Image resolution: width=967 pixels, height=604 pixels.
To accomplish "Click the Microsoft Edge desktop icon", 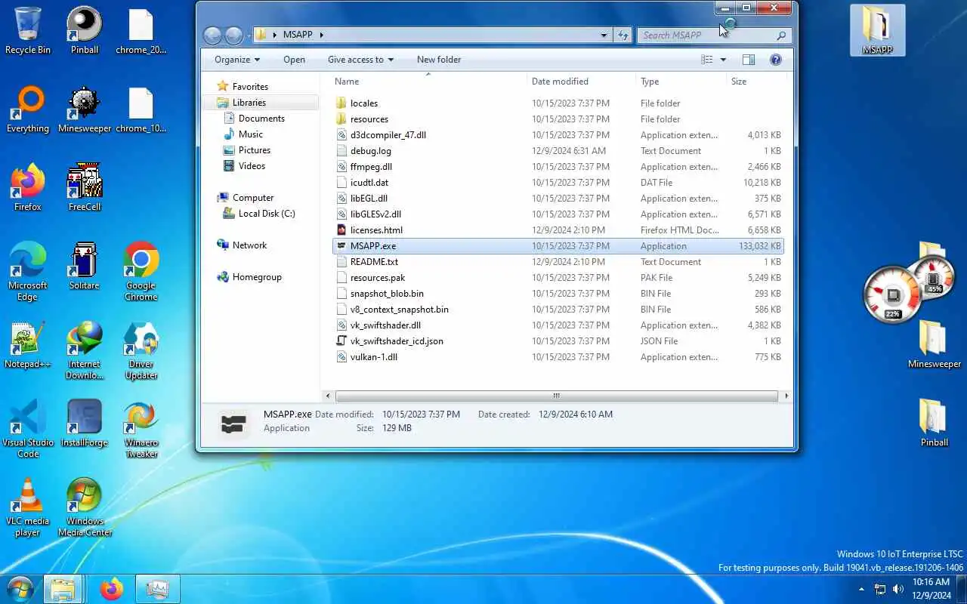I will point(28,272).
